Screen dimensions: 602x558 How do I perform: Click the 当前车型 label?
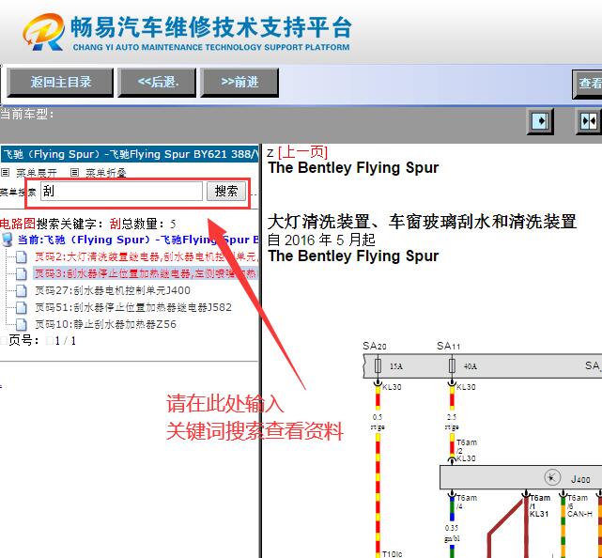pos(27,114)
